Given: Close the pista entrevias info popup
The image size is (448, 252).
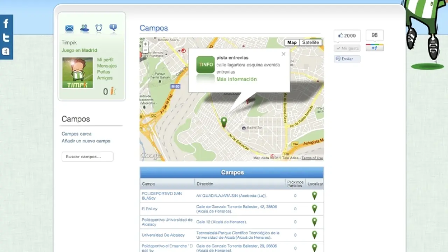Looking at the screenshot, I should (x=283, y=54).
